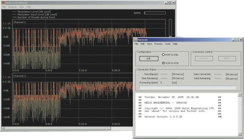Click the Mod-Level History title bar icon
The height and width of the screenshot is (139, 244).
(3, 3)
